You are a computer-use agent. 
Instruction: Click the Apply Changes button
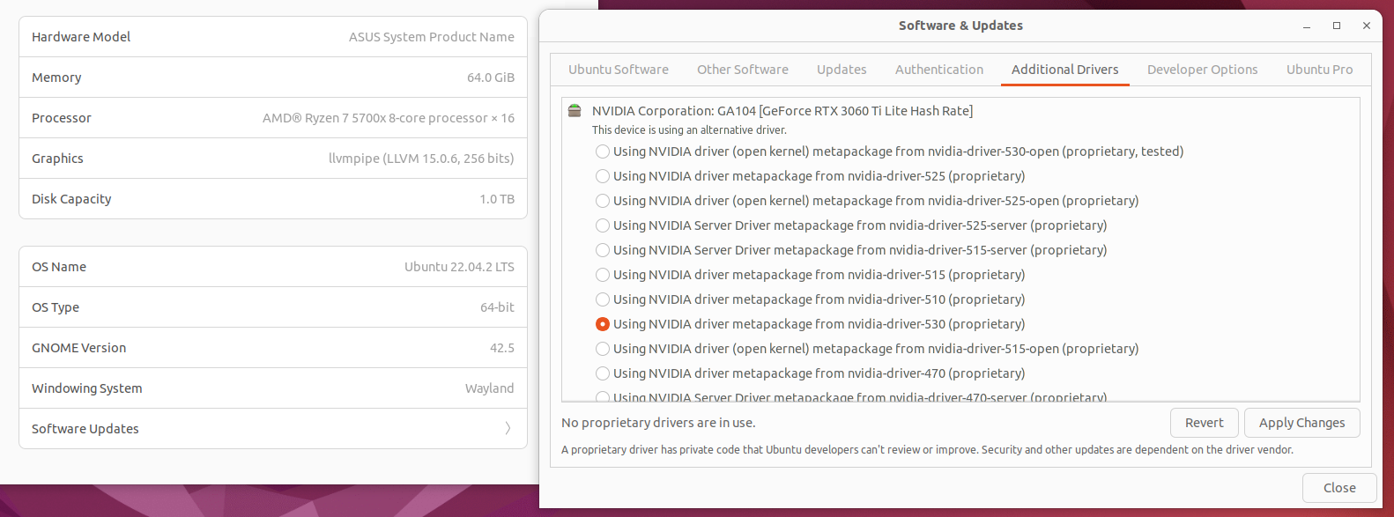click(x=1301, y=423)
